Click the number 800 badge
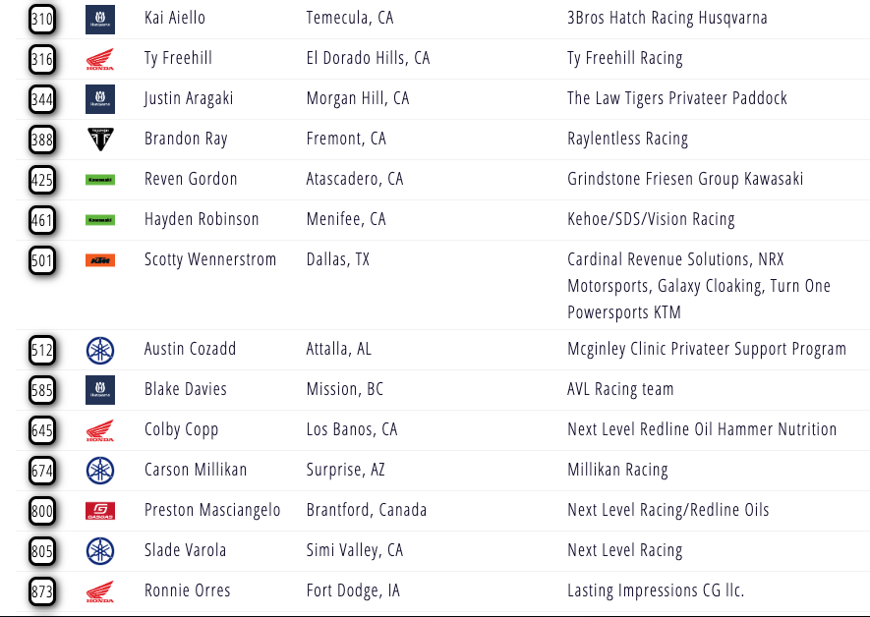This screenshot has height=617, width=870. 42,511
